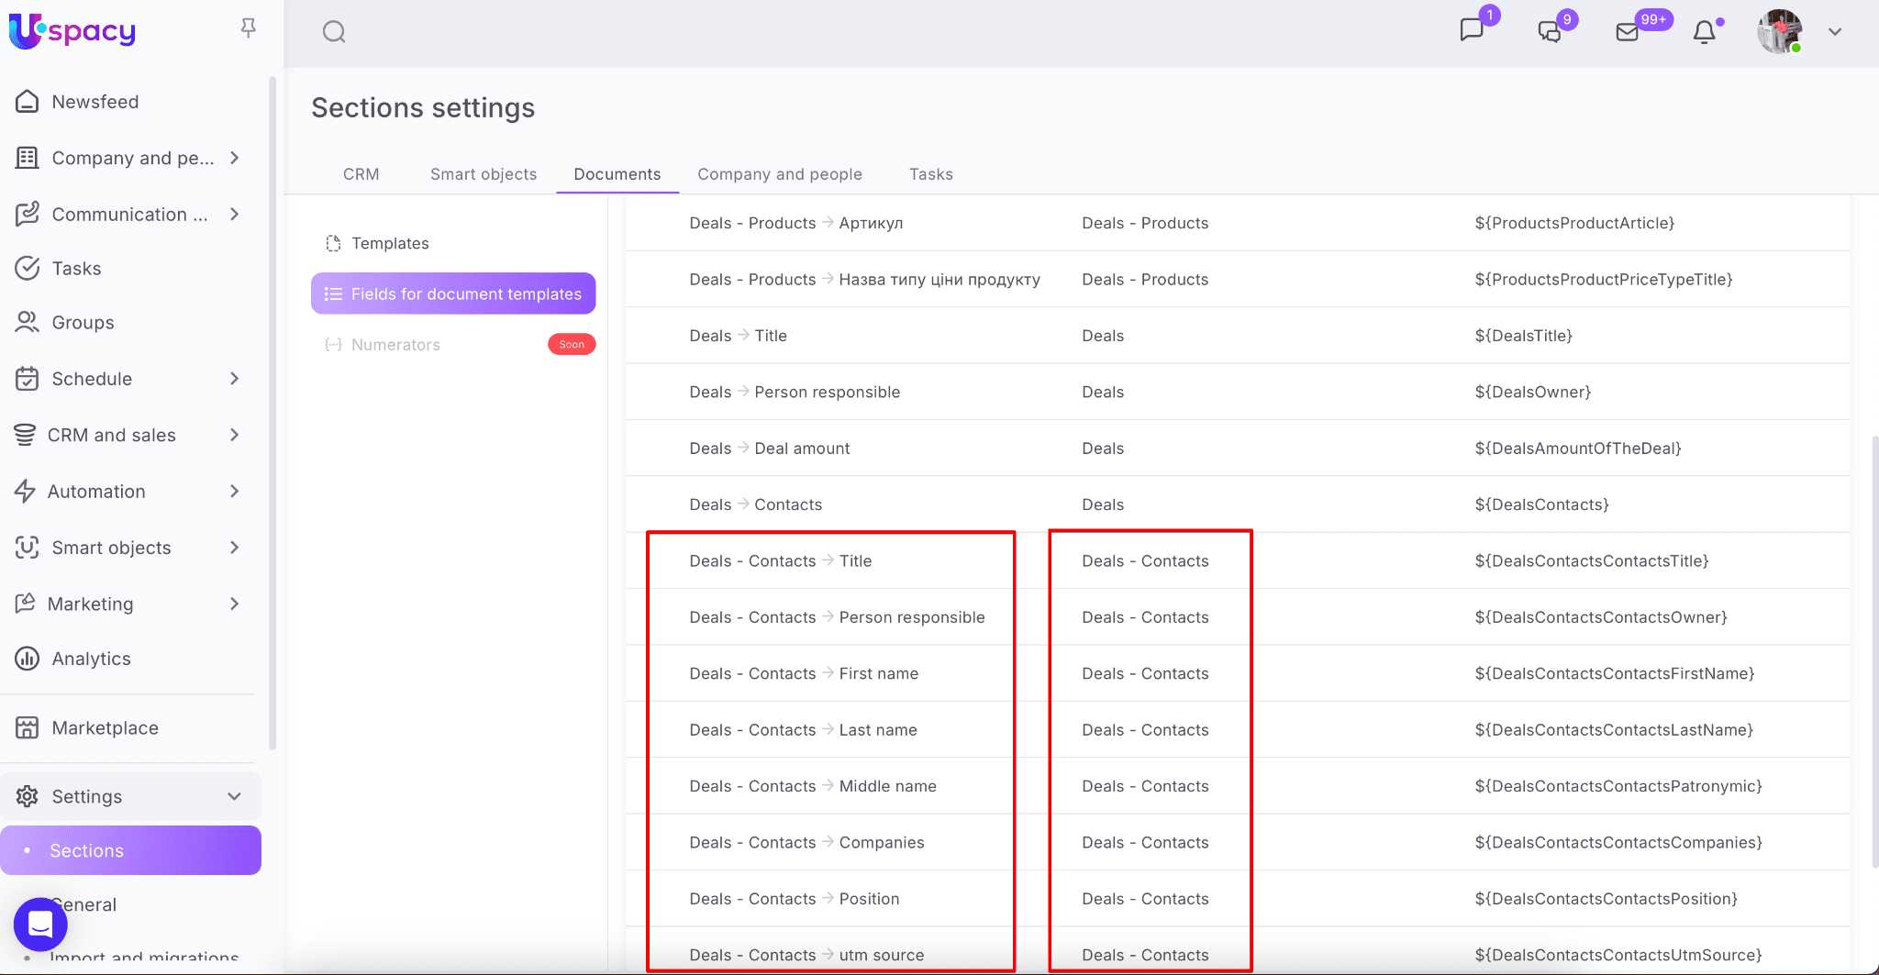Open the mail icon showing 99+
1879x975 pixels.
pos(1627,32)
